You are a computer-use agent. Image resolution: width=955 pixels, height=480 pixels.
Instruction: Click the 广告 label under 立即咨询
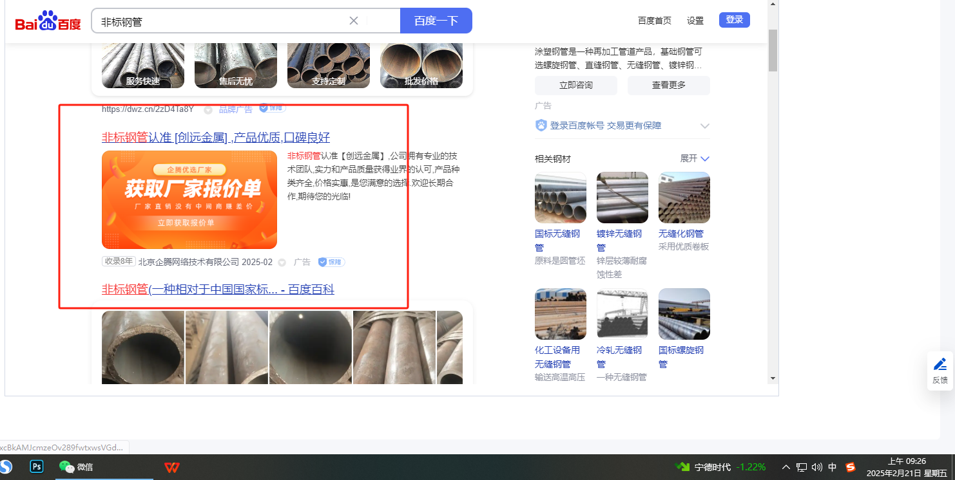coord(543,106)
